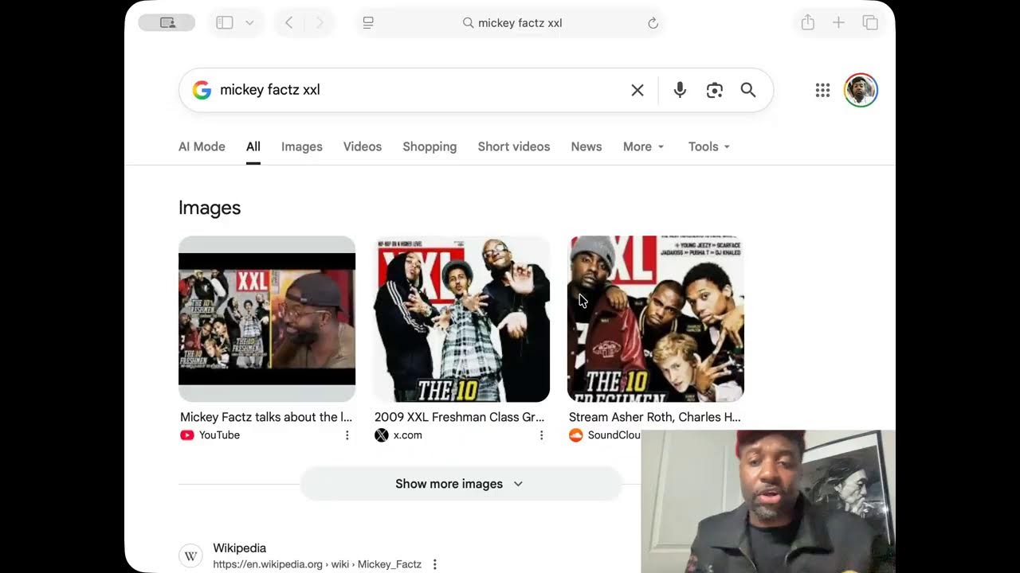This screenshot has width=1020, height=573.
Task: Expand the More search categories dropdown
Action: coord(644,146)
